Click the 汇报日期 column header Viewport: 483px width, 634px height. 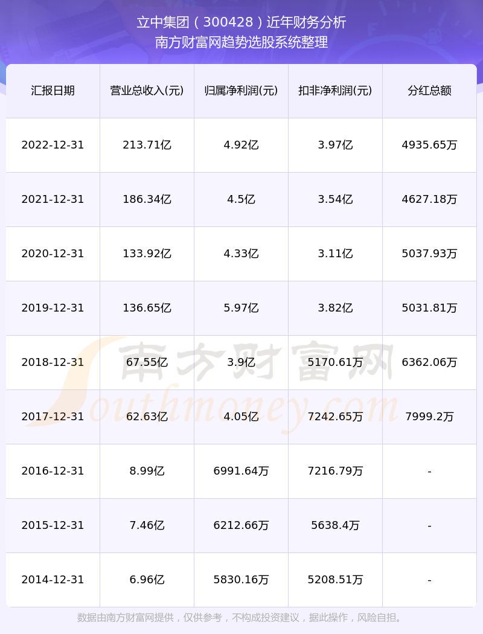coord(53,91)
